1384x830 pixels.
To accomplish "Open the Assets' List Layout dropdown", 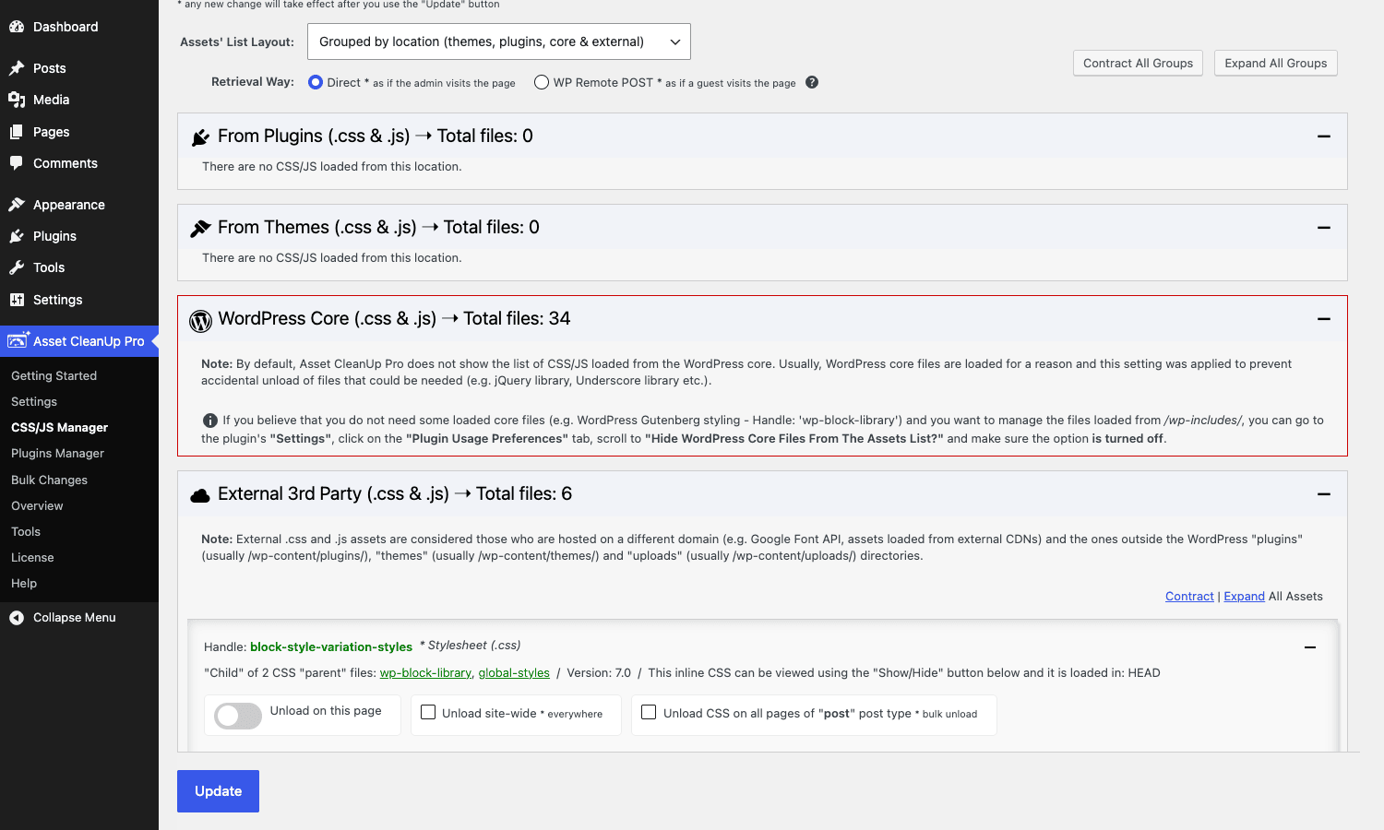I will point(499,41).
